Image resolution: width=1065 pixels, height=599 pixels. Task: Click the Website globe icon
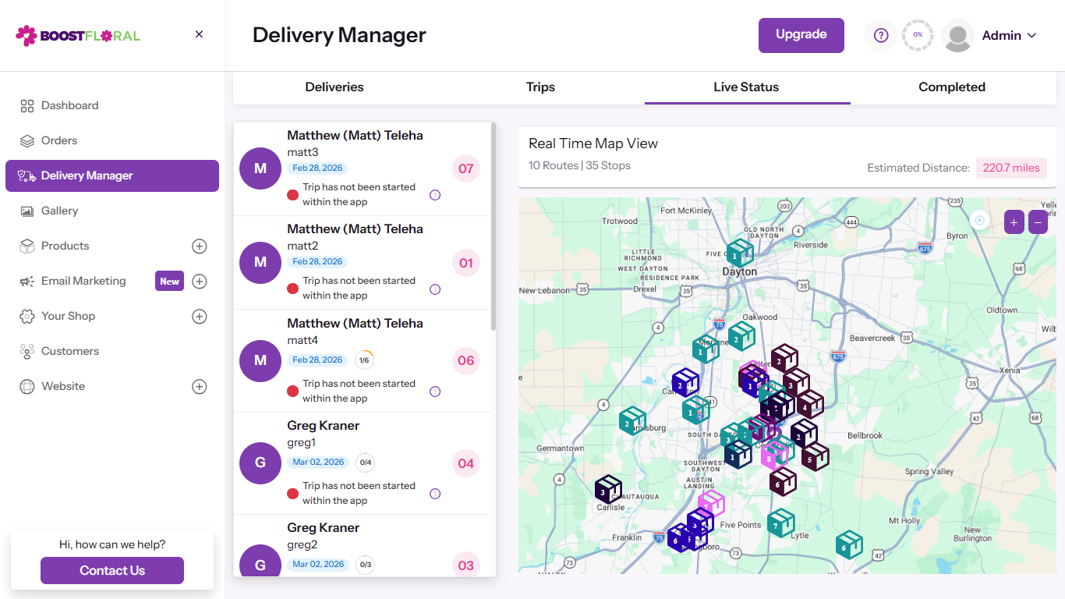point(27,386)
